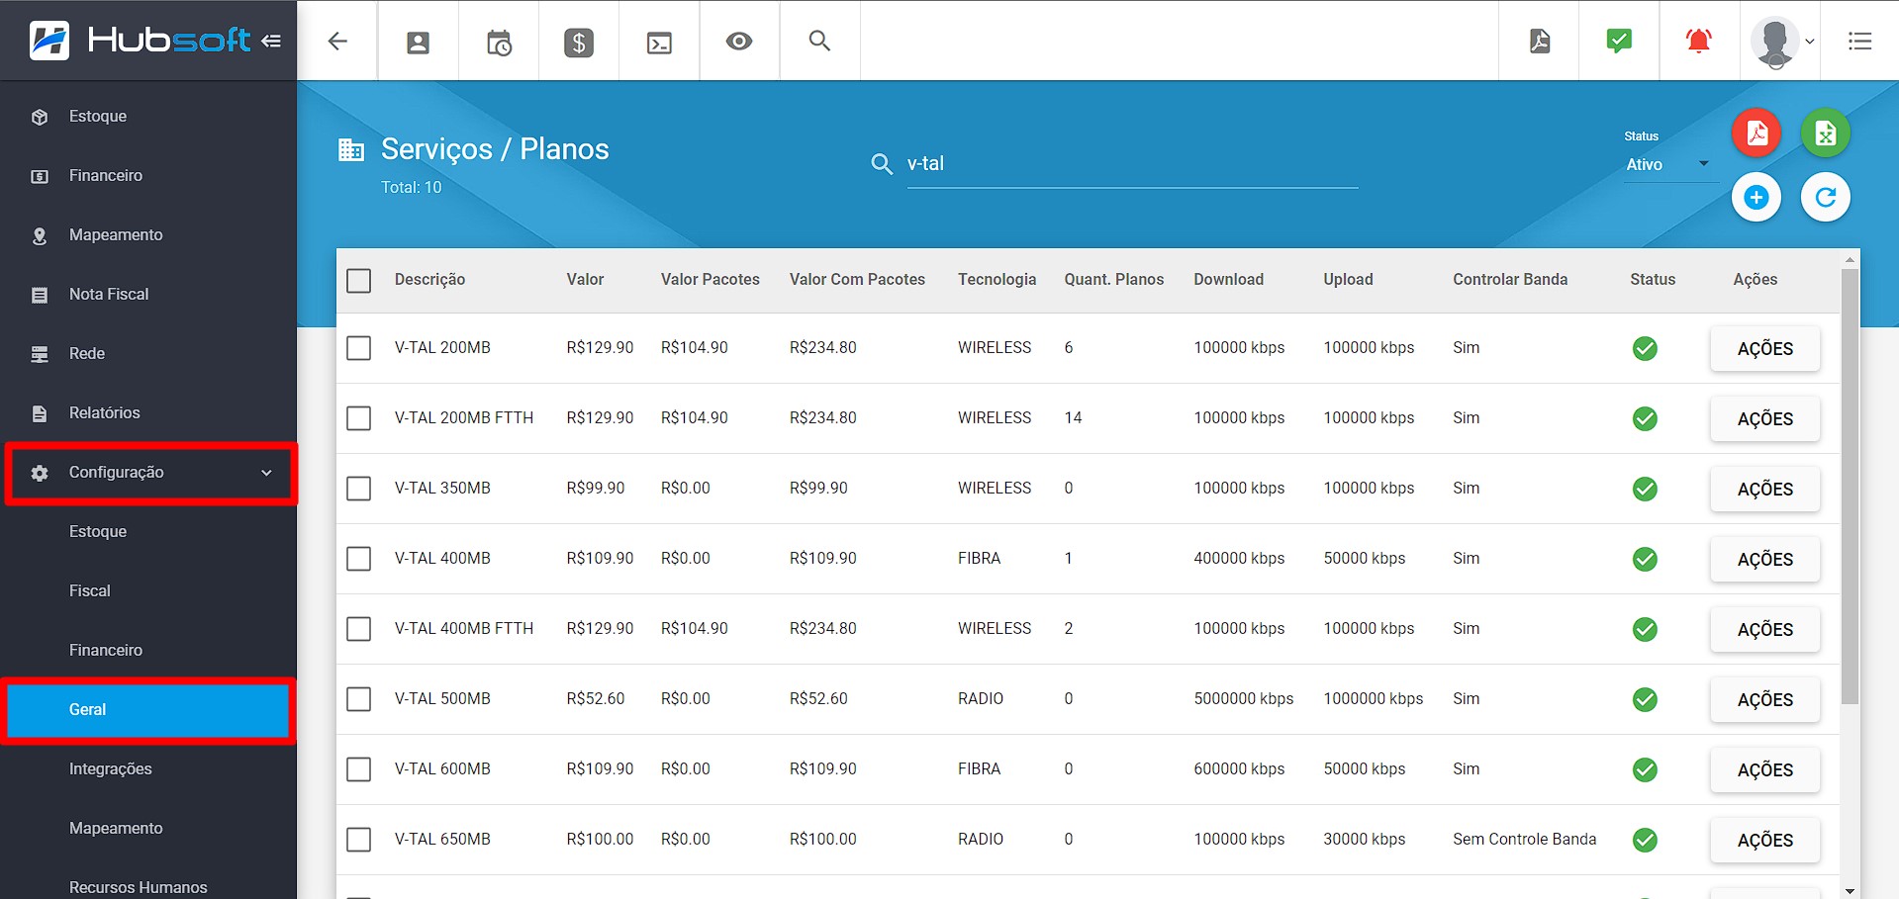The image size is (1899, 899).
Task: Open the red alarm notifications icon
Action: point(1698,41)
